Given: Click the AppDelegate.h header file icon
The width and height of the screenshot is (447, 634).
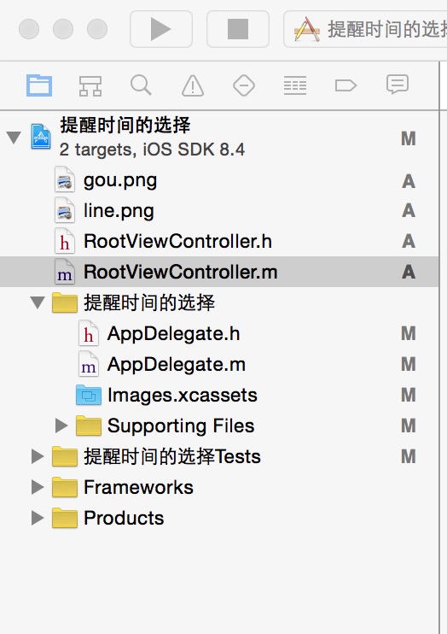Looking at the screenshot, I should coord(89,333).
